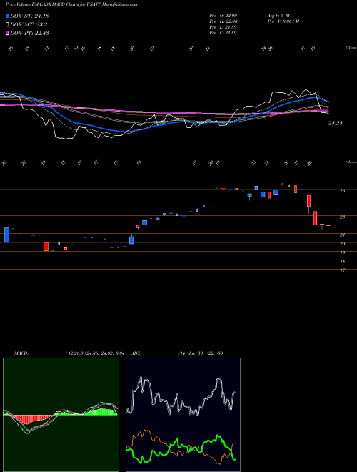357x472 pixels.
Task: Click the 21 price axis label
Action: [342, 235]
